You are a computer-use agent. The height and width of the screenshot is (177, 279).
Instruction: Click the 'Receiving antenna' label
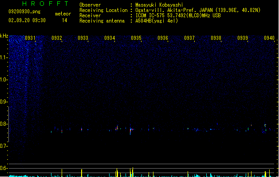pos(102,21)
